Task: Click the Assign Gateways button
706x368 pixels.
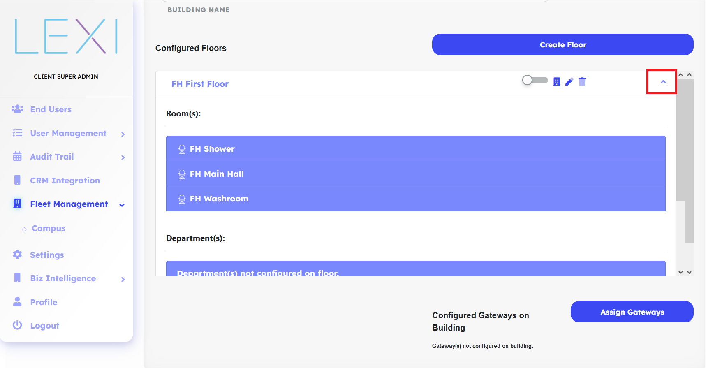Action: point(632,312)
